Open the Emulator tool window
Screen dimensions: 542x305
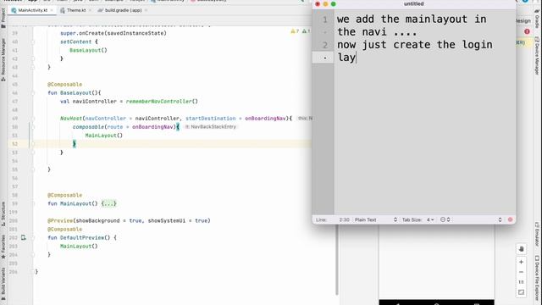tap(537, 234)
